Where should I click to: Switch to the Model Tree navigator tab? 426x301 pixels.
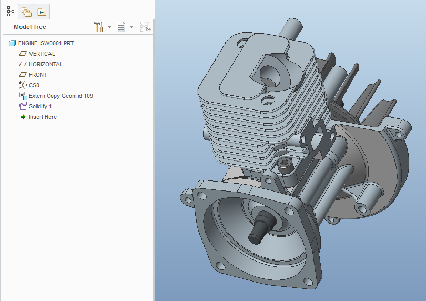11,12
